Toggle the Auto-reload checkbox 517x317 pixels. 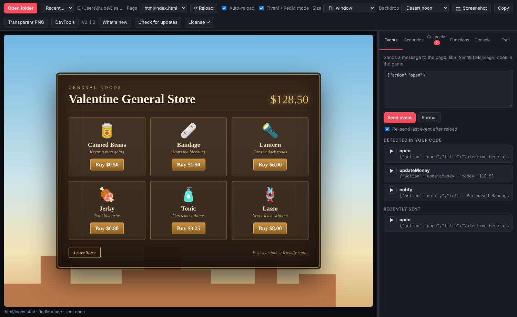tap(224, 8)
